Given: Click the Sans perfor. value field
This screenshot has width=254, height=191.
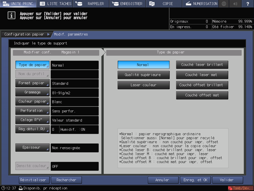Looking at the screenshot, I should [75, 111].
